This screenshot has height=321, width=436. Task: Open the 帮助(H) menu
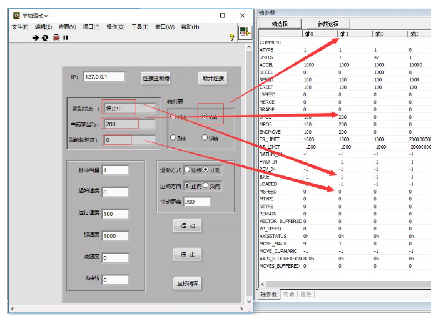(190, 27)
